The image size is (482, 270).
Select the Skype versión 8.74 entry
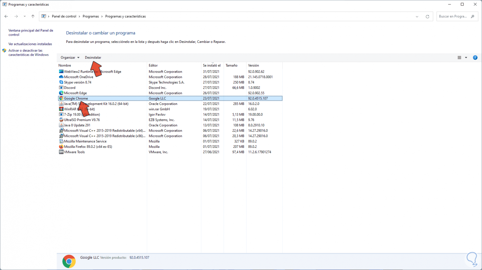point(78,82)
